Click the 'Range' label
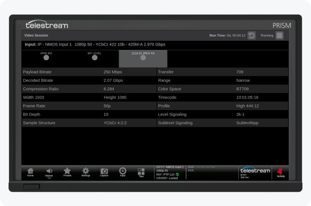Viewport: 311px width, 206px height. [164, 80]
